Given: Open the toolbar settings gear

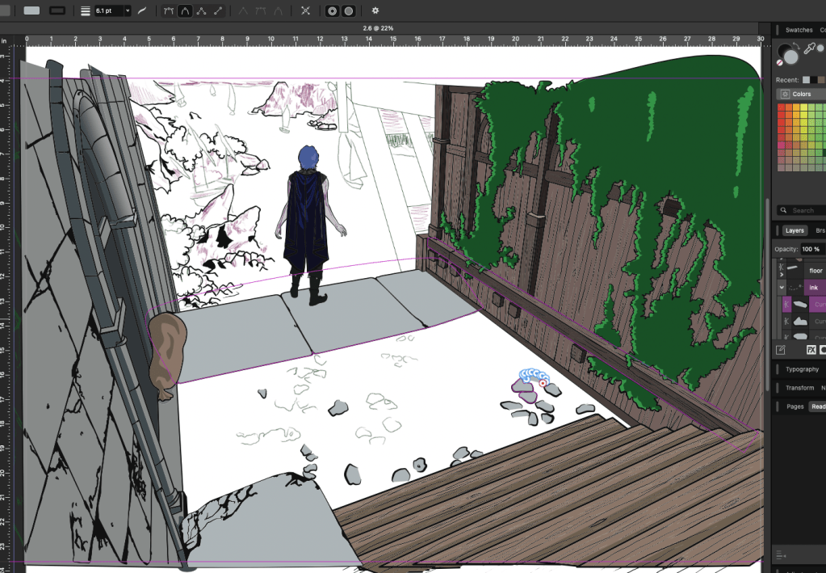Looking at the screenshot, I should point(375,11).
